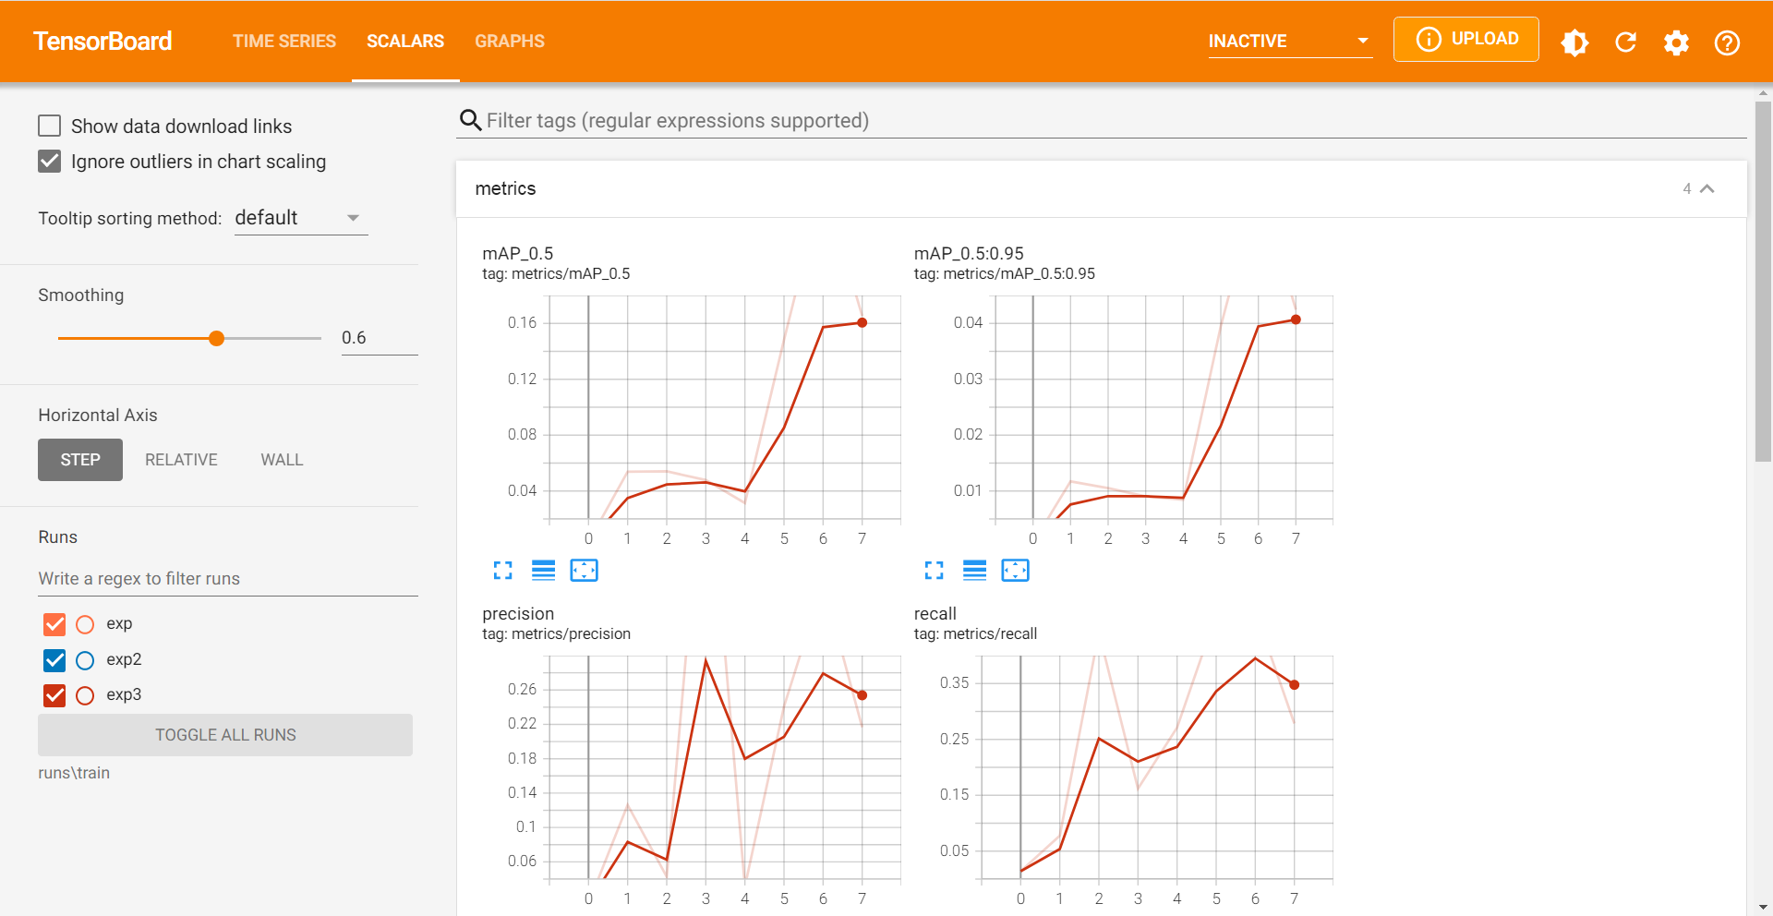This screenshot has height=916, width=1773.
Task: Fit domain to data on mAP_0.5 chart
Action: coord(585,571)
